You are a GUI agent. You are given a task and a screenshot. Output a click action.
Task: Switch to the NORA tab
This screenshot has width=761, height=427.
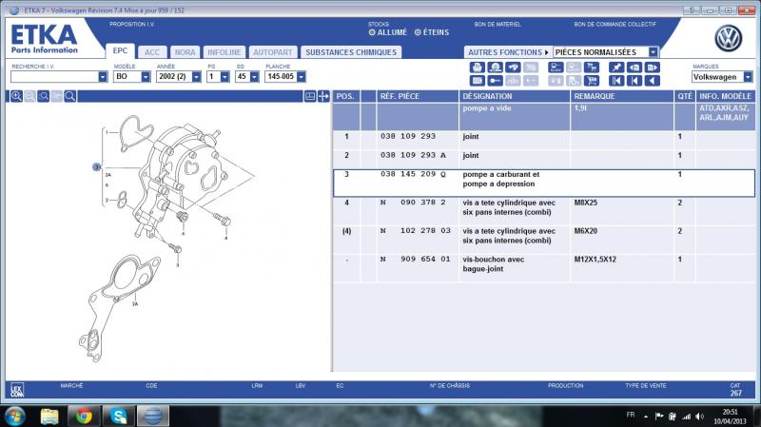pyautogui.click(x=185, y=52)
